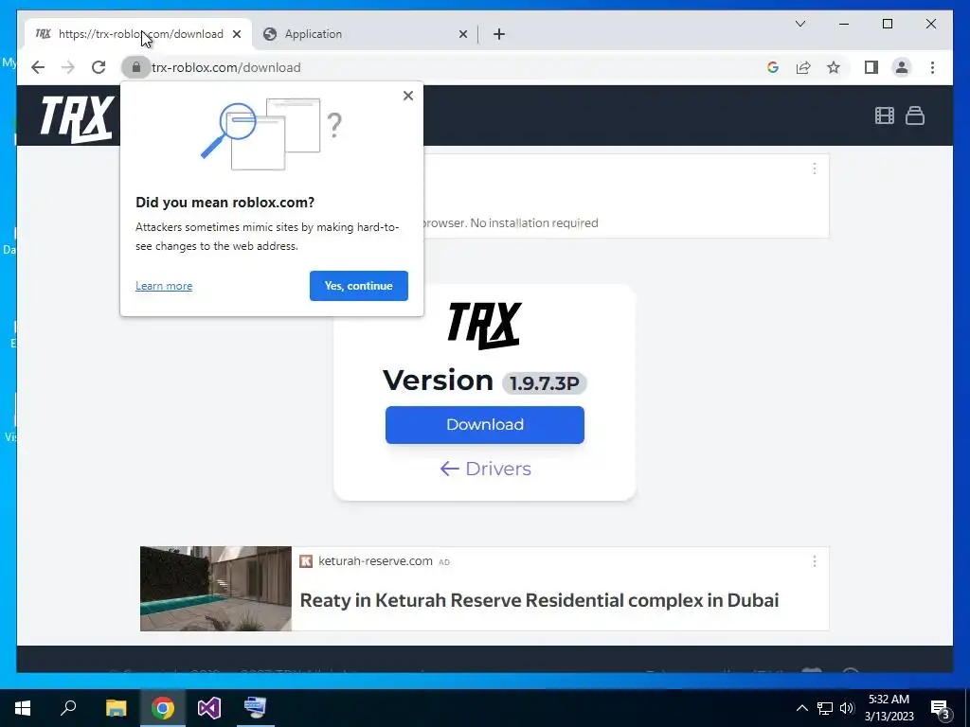Click the keturah-reserve.com advertiser link
Viewport: 970px width, 727px height.
tap(375, 560)
